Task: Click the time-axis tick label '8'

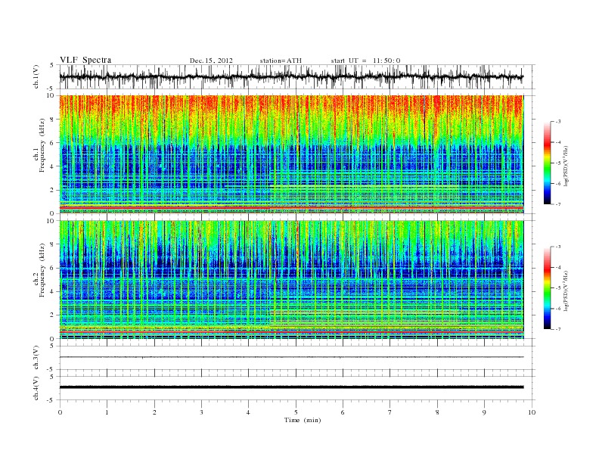Action: click(437, 412)
